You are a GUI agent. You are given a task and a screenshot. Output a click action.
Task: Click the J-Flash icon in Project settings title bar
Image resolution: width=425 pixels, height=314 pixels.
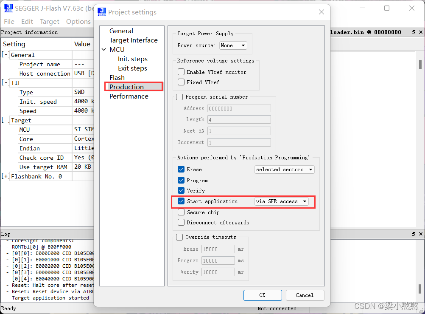click(102, 12)
